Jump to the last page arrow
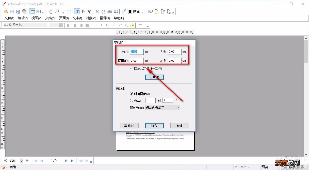This screenshot has width=309, height=170. 73,161
